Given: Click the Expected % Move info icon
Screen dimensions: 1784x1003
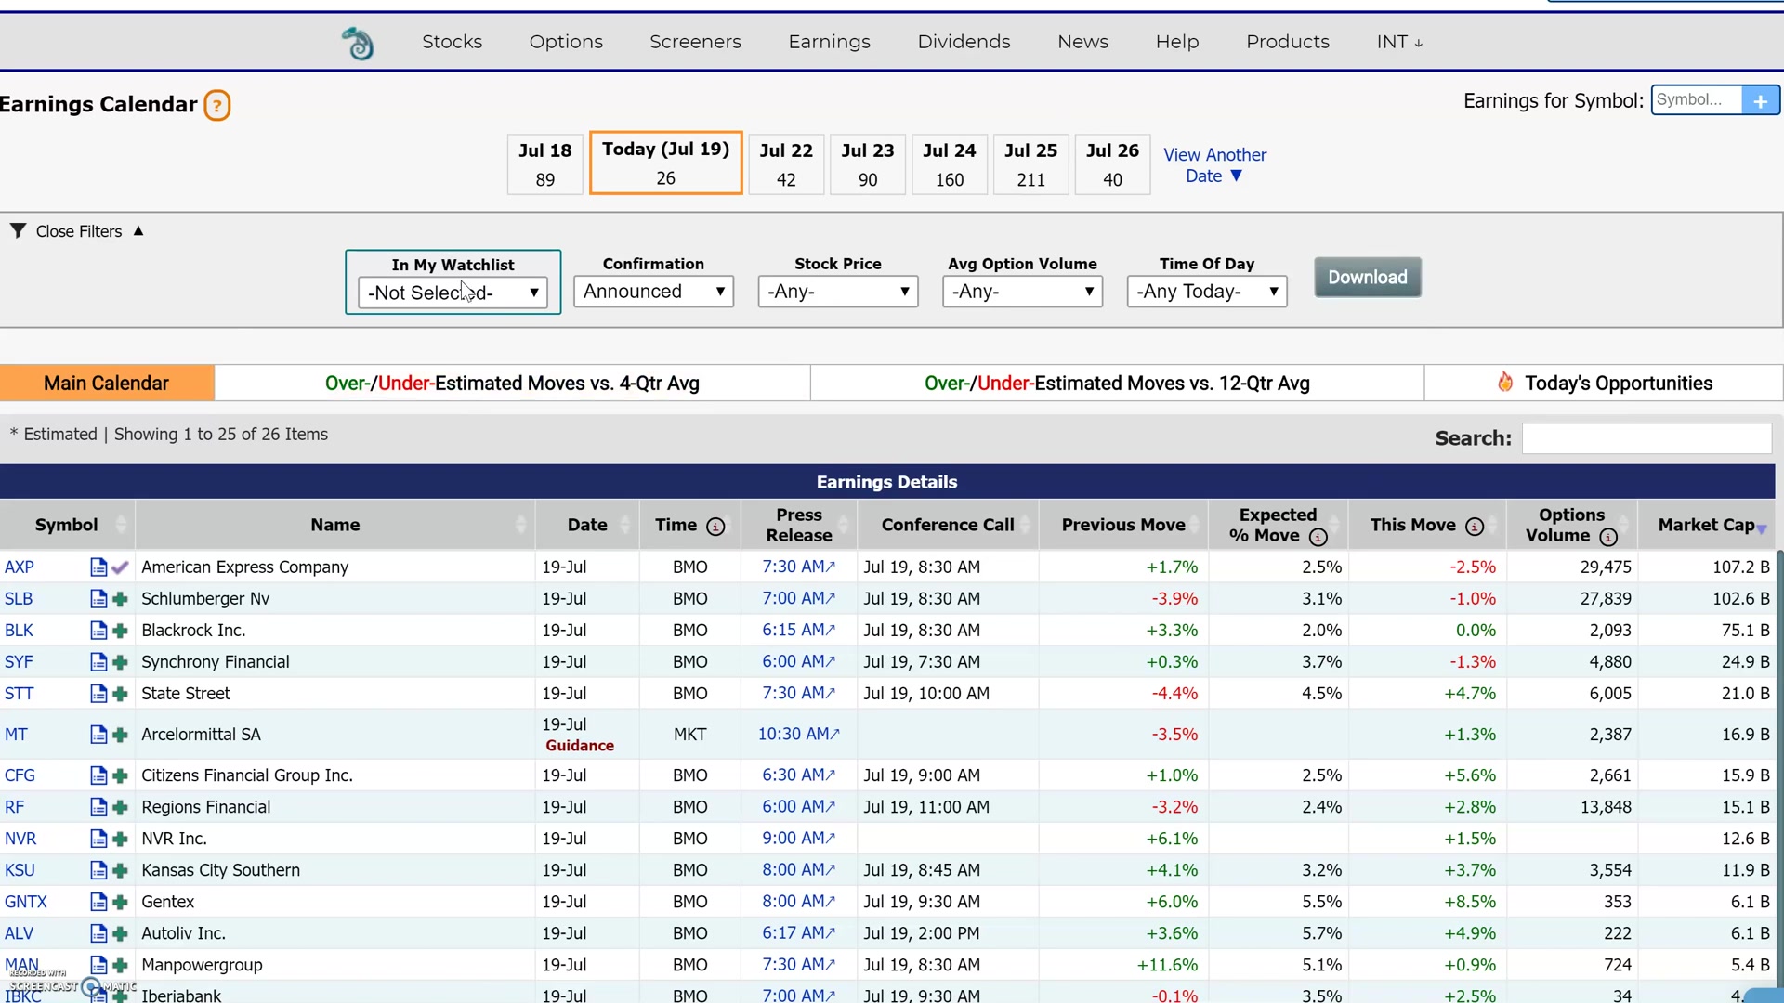Looking at the screenshot, I should click(1318, 537).
